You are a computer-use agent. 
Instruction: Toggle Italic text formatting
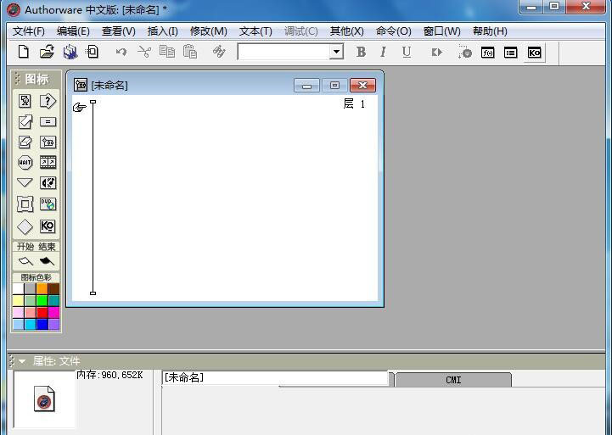pos(384,52)
